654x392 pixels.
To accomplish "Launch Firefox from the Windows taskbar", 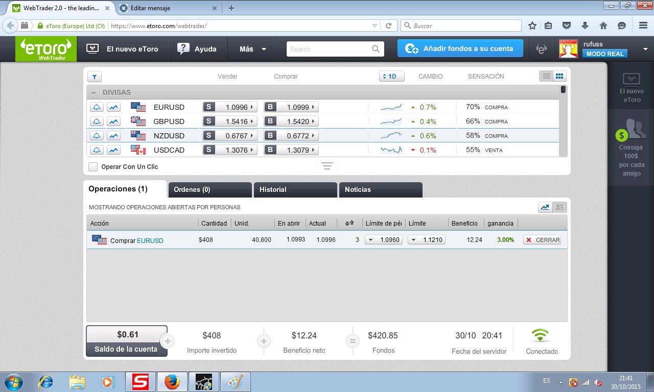I will tap(172, 382).
